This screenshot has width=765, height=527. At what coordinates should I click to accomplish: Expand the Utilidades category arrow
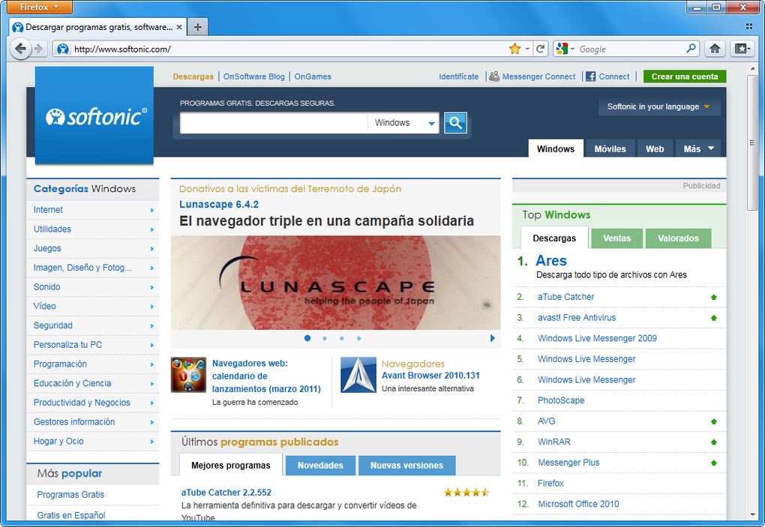(x=151, y=229)
